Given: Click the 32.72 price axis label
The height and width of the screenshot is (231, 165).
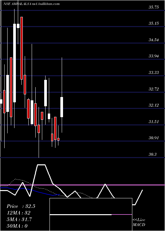Looking at the screenshot, I should click(154, 89).
